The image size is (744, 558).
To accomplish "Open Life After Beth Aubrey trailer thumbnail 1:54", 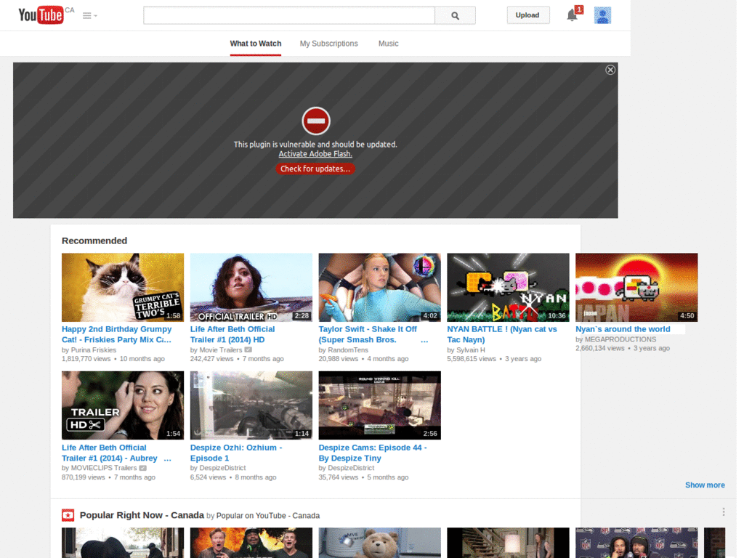I will (123, 405).
